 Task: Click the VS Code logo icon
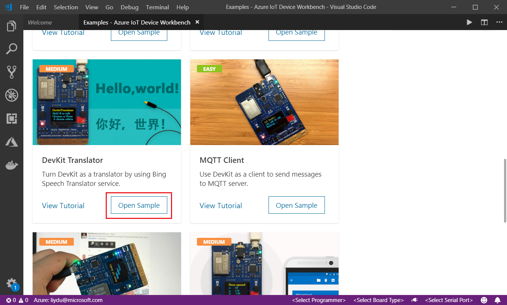(8, 7)
